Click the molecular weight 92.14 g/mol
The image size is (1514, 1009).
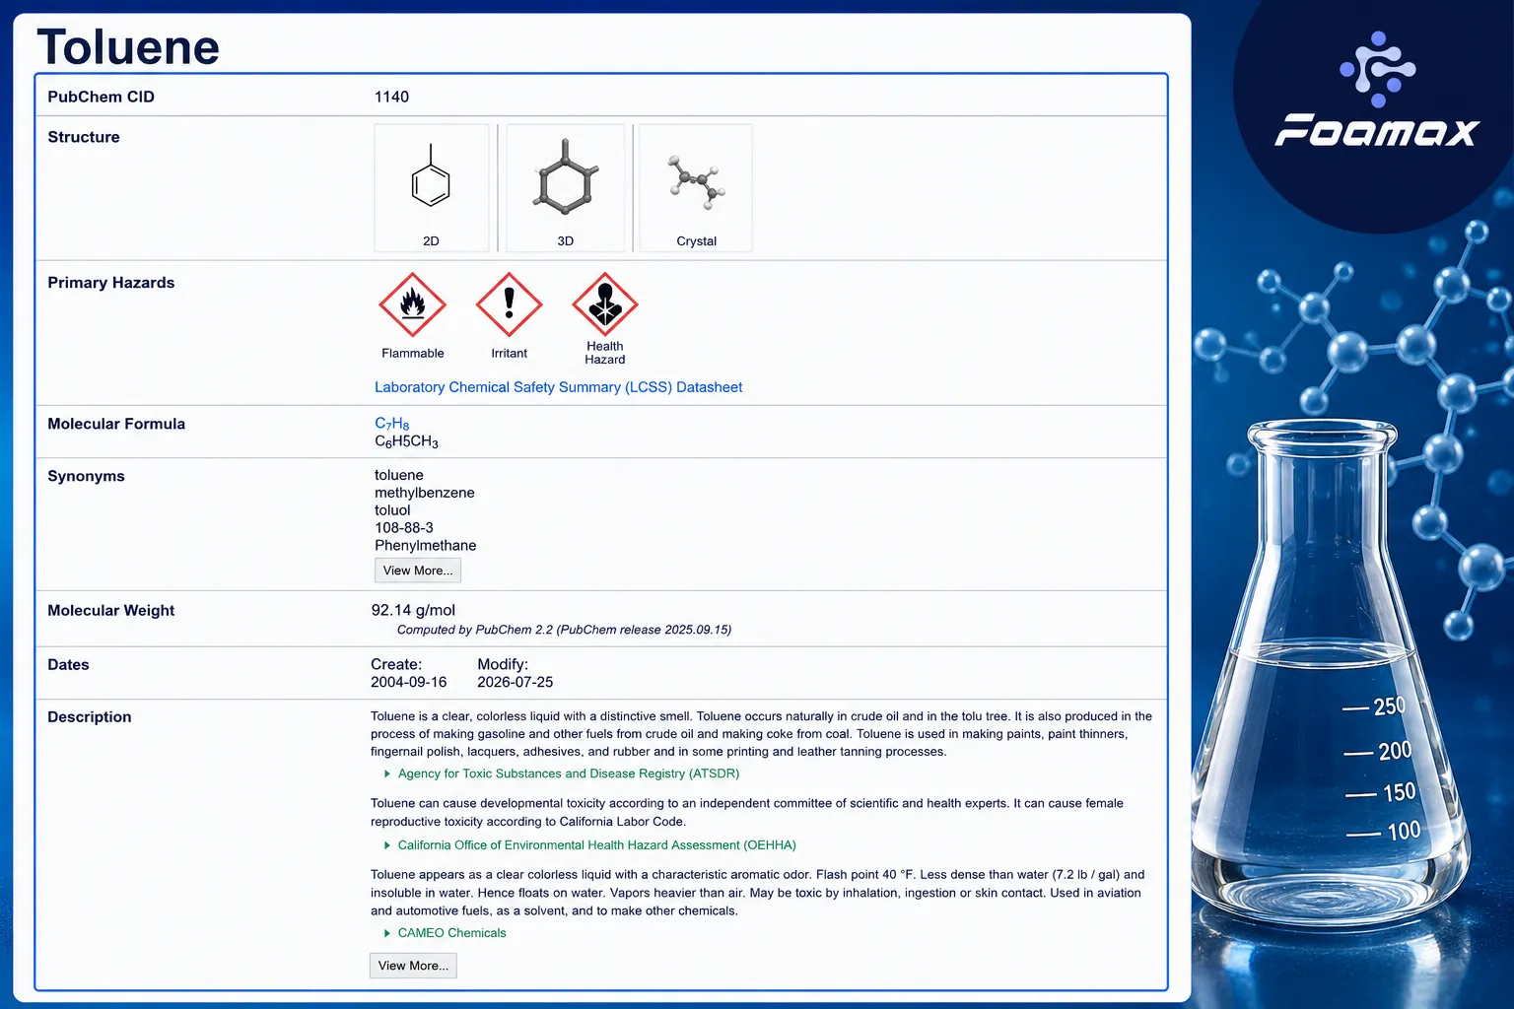click(x=413, y=611)
